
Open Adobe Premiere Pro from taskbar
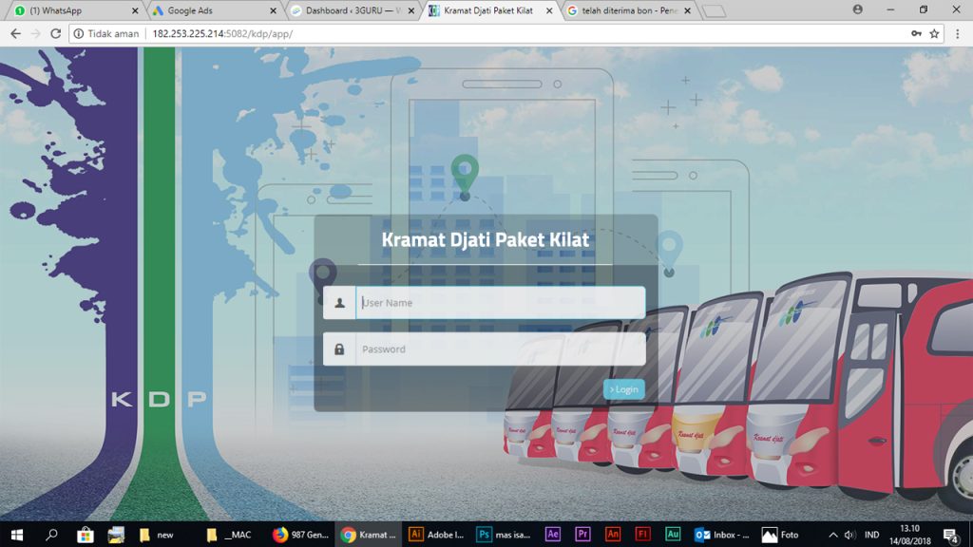point(582,535)
